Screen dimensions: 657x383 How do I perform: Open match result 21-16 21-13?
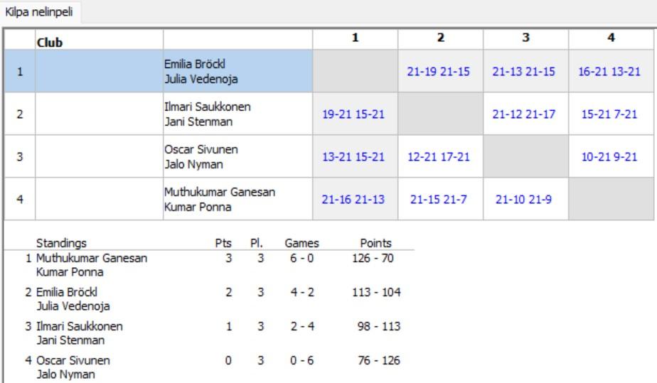click(353, 199)
